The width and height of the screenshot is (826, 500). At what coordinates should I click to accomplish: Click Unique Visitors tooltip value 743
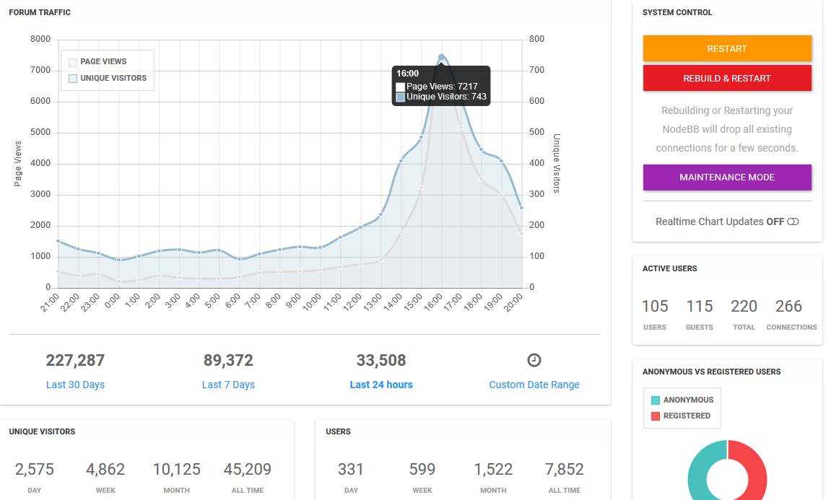click(x=479, y=97)
